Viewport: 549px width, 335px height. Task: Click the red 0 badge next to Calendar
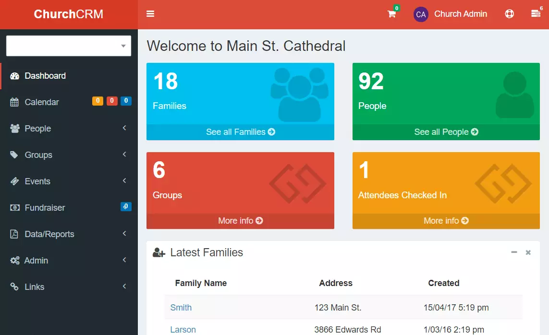tap(112, 101)
